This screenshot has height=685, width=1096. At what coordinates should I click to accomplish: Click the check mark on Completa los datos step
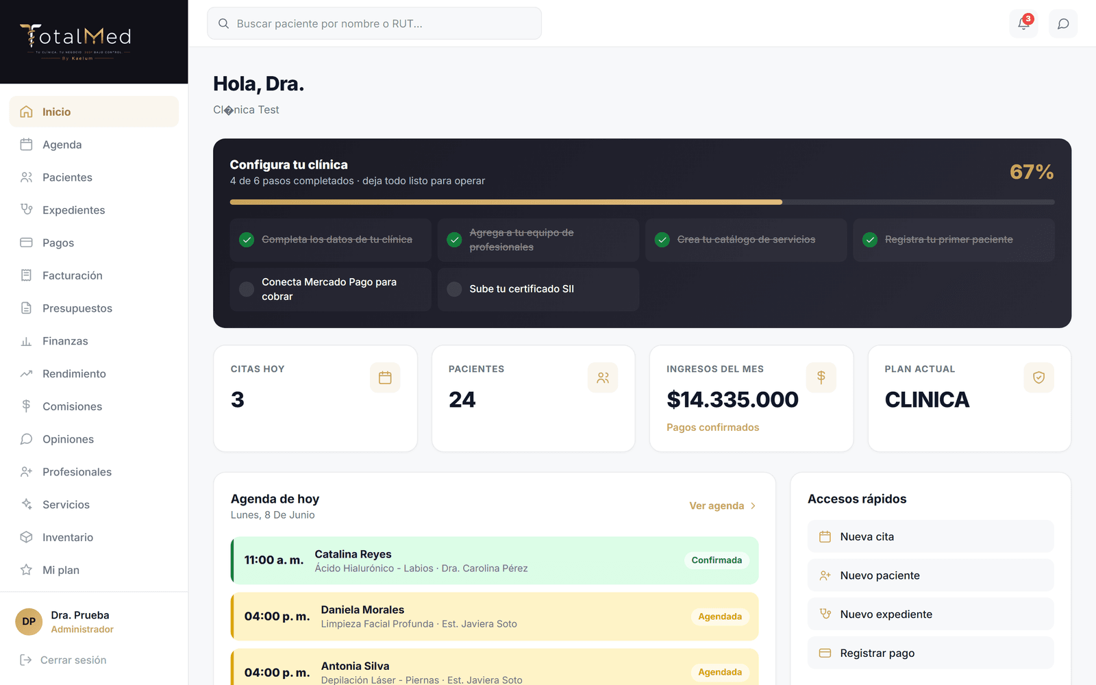pyautogui.click(x=247, y=240)
